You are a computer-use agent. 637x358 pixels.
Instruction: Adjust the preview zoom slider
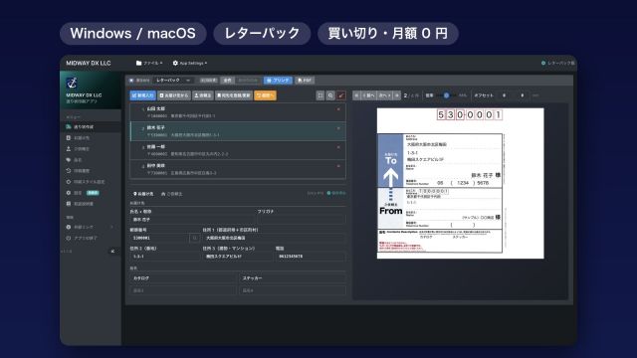[446, 95]
